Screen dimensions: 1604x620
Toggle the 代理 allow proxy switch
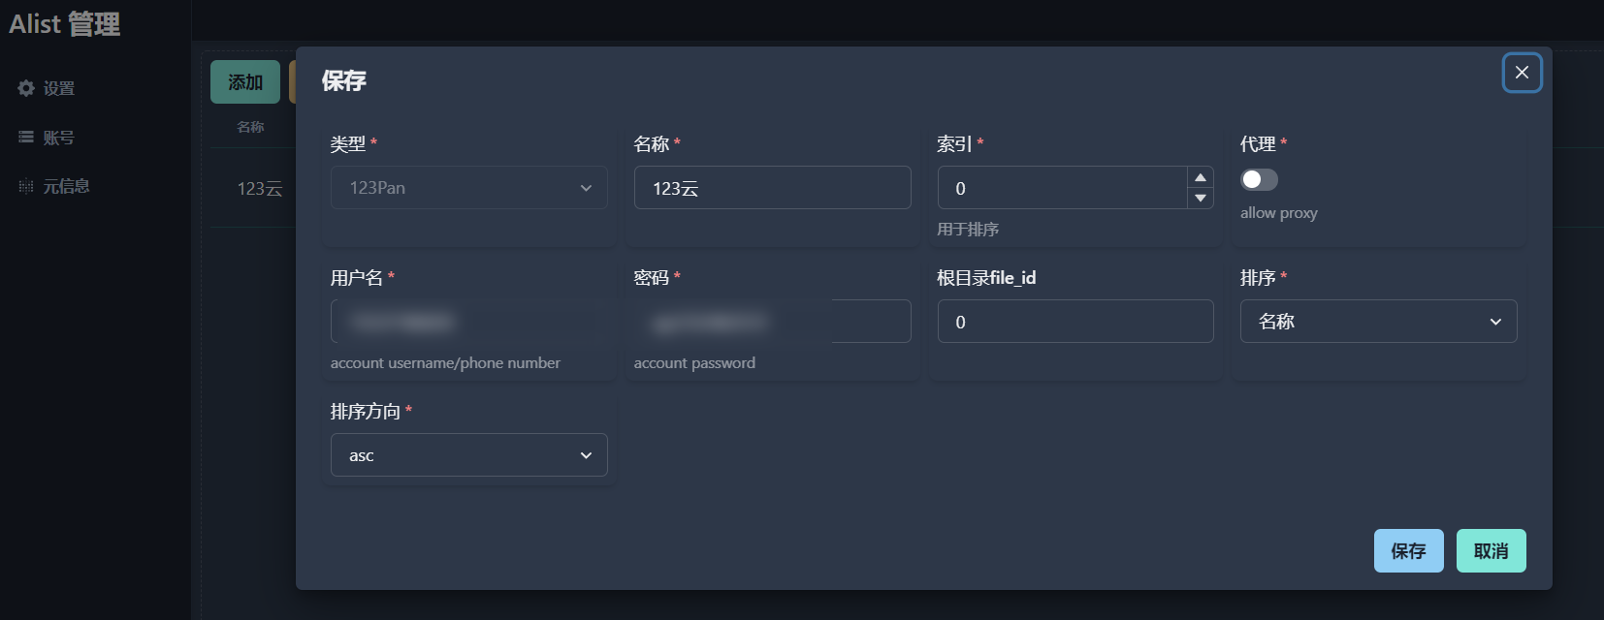[1259, 179]
